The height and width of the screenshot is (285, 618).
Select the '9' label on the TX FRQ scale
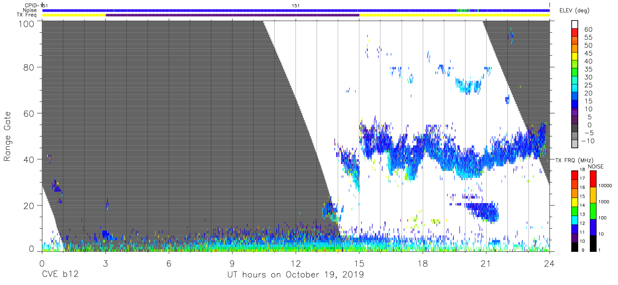583,250
